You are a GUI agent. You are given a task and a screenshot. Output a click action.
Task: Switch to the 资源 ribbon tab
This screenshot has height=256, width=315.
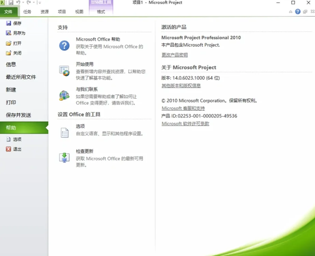click(x=44, y=12)
